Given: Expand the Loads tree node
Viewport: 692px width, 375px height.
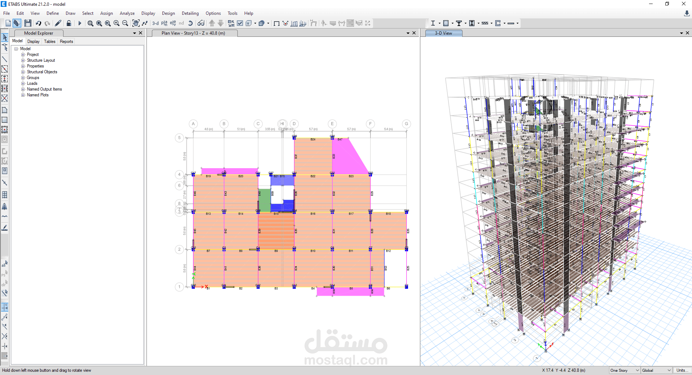Looking at the screenshot, I should pyautogui.click(x=23, y=83).
